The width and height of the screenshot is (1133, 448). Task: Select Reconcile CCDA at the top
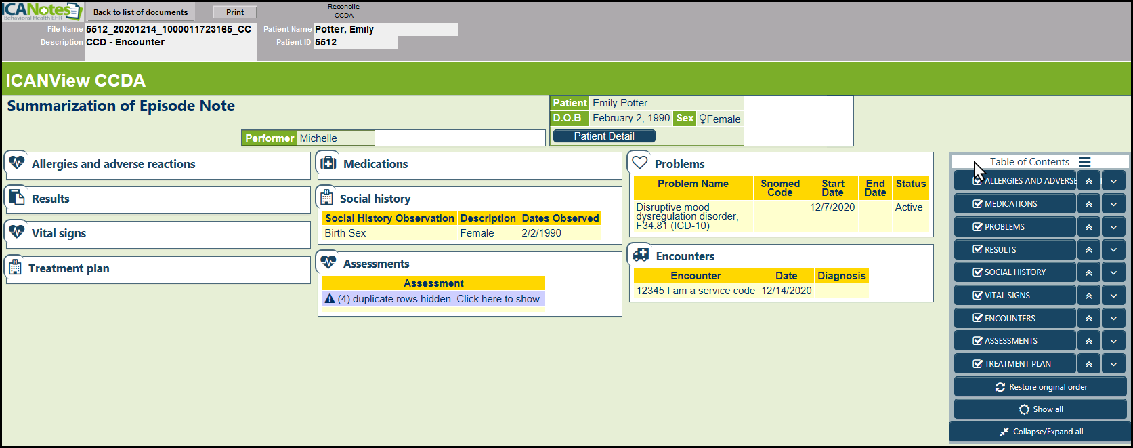tap(343, 11)
